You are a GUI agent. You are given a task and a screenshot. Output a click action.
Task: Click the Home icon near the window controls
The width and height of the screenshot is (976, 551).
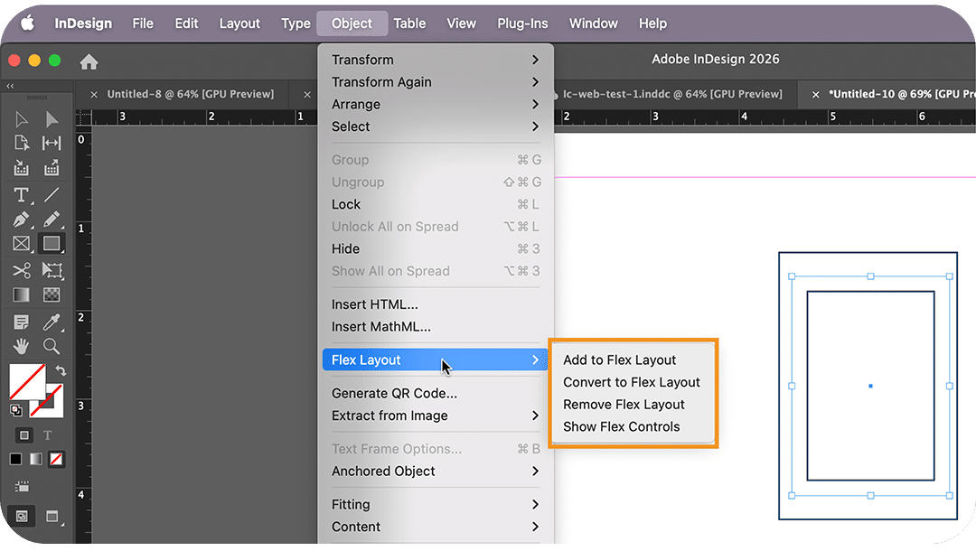[86, 59]
